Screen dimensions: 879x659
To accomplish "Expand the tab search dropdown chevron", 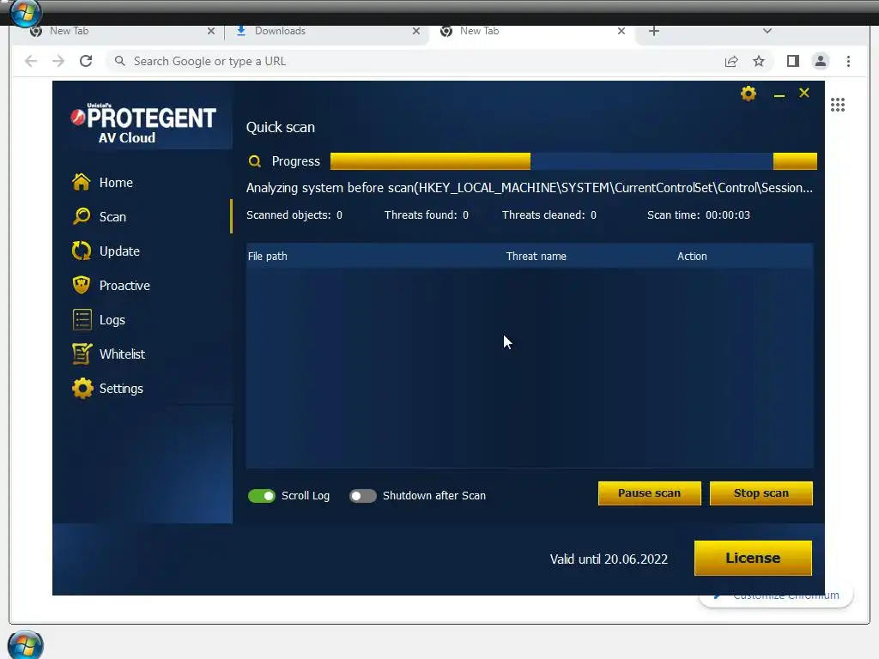I will pyautogui.click(x=767, y=31).
